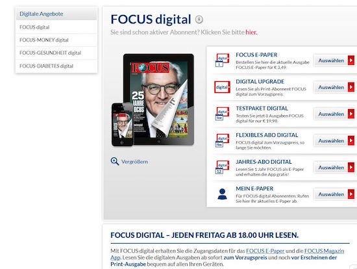
Task: Click the tablet magazine cover image
Action: point(158,99)
